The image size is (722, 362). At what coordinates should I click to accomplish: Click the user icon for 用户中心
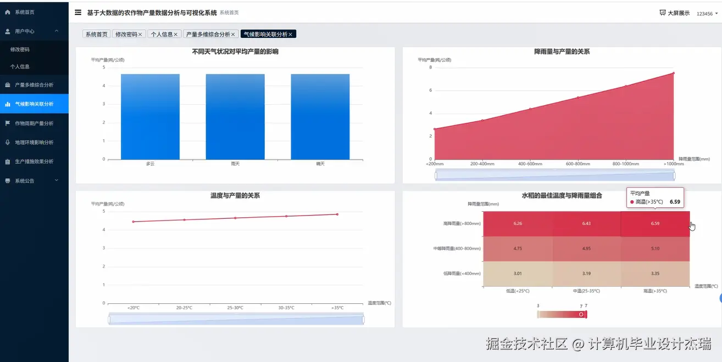(x=8, y=31)
